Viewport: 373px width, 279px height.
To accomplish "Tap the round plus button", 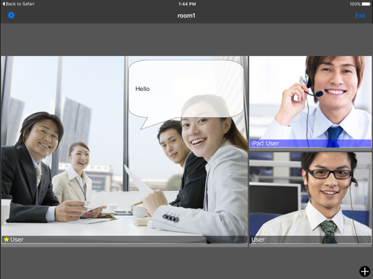I will [x=365, y=272].
